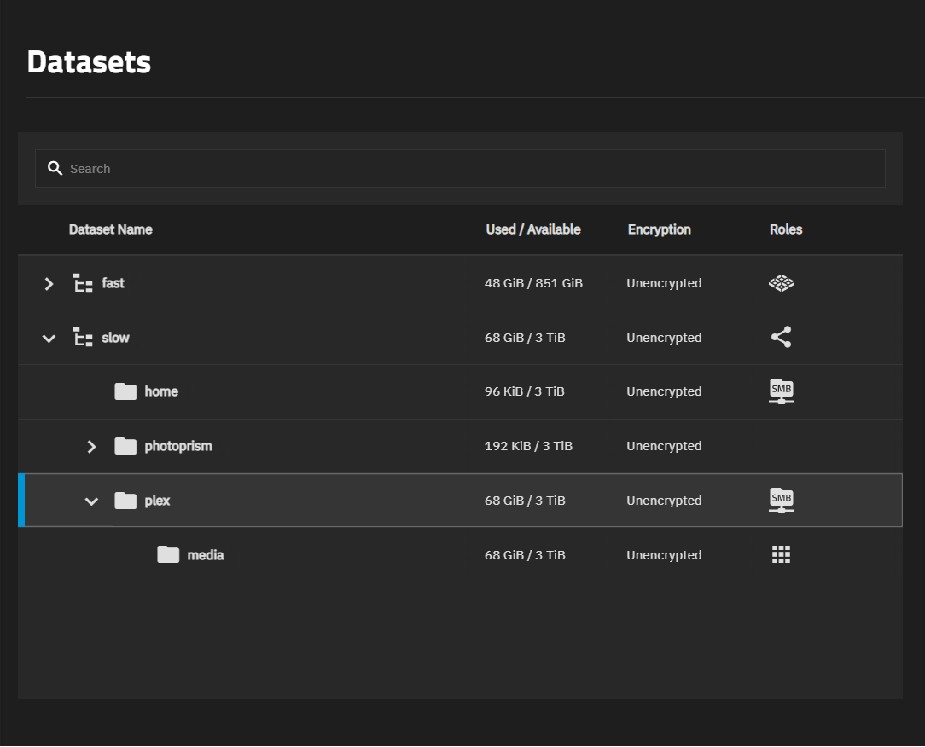The image size is (925, 747).
Task: Expand the fast pool
Action: pyautogui.click(x=49, y=283)
